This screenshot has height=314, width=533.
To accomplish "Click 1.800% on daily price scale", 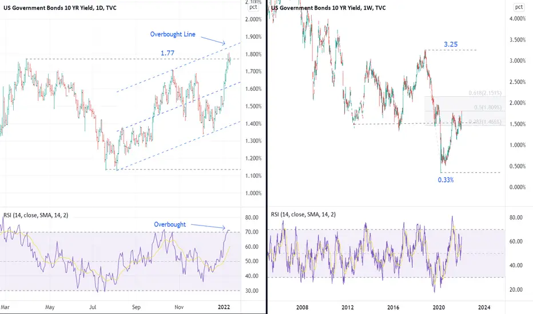I will coord(253,54).
